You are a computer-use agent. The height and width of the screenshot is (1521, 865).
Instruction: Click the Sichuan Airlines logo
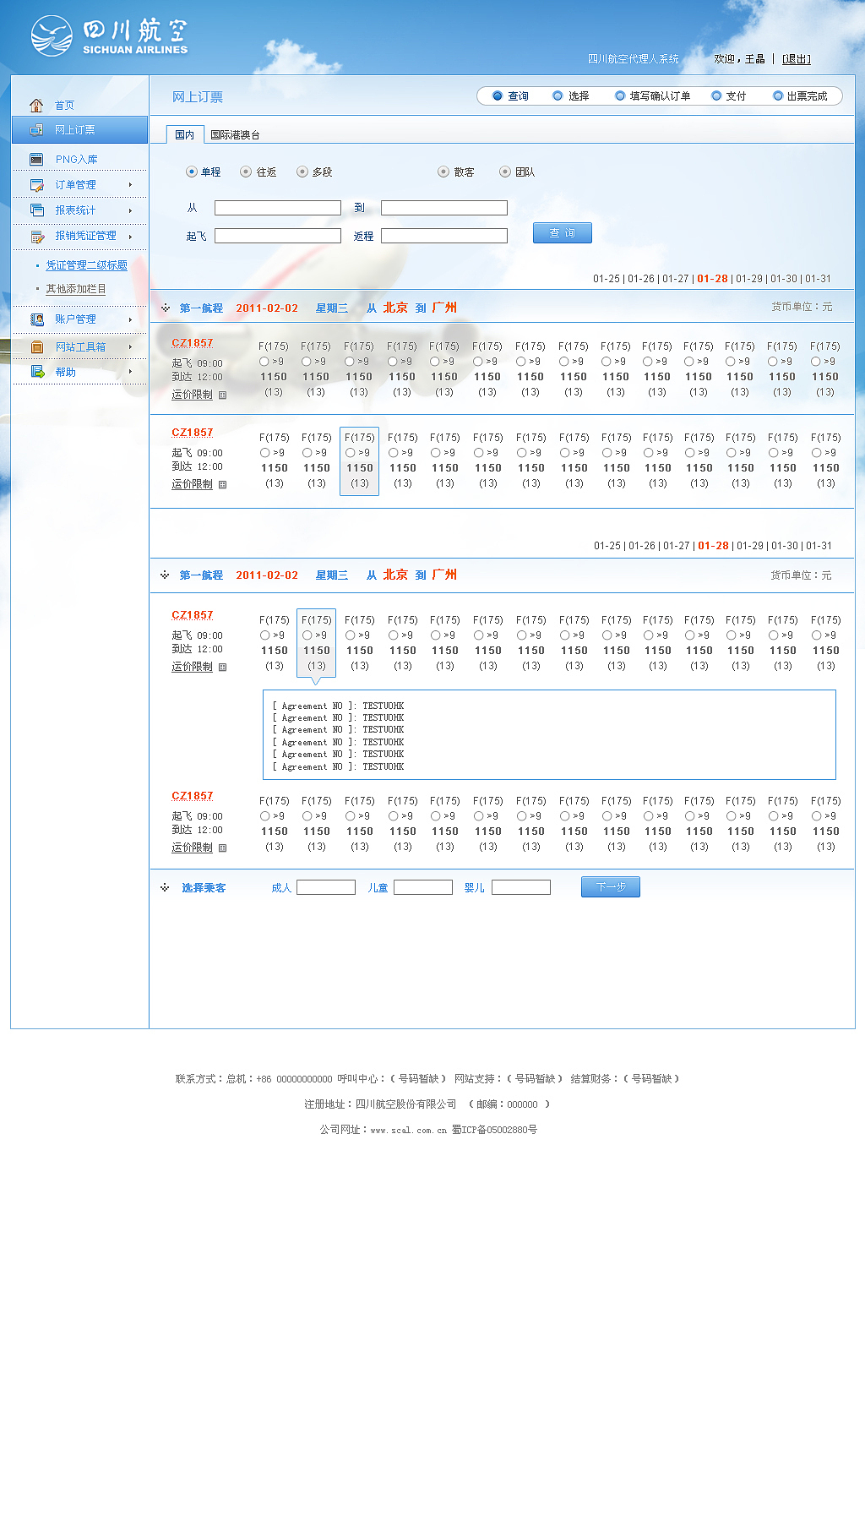point(109,36)
